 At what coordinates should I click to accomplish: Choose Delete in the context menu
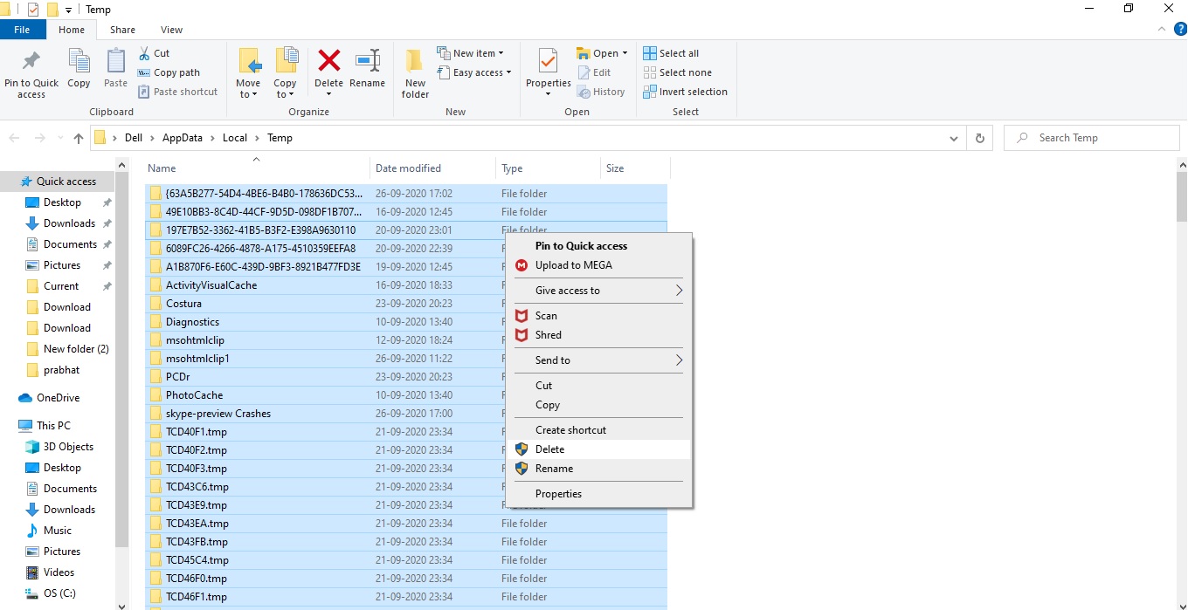click(x=549, y=449)
